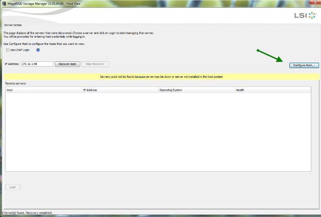Viewport: 321px width, 217px height.
Task: Sort by the Operating System column header
Action: click(x=196, y=90)
